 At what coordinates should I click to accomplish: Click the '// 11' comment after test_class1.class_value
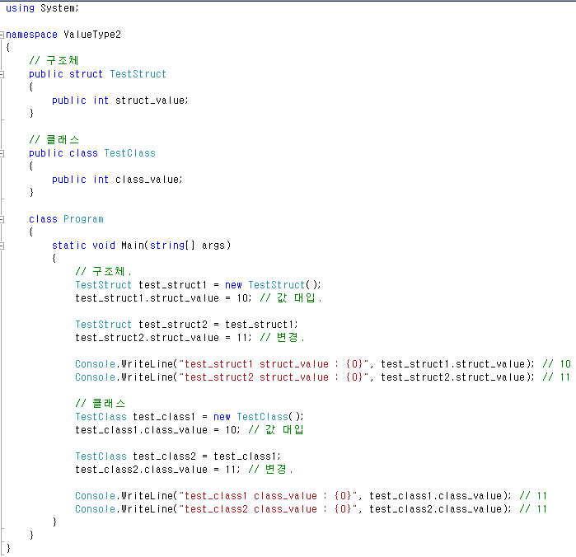tap(533, 496)
